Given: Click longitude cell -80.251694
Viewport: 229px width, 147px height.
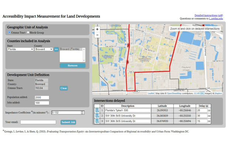Looking at the screenshot, I should 185,121.
